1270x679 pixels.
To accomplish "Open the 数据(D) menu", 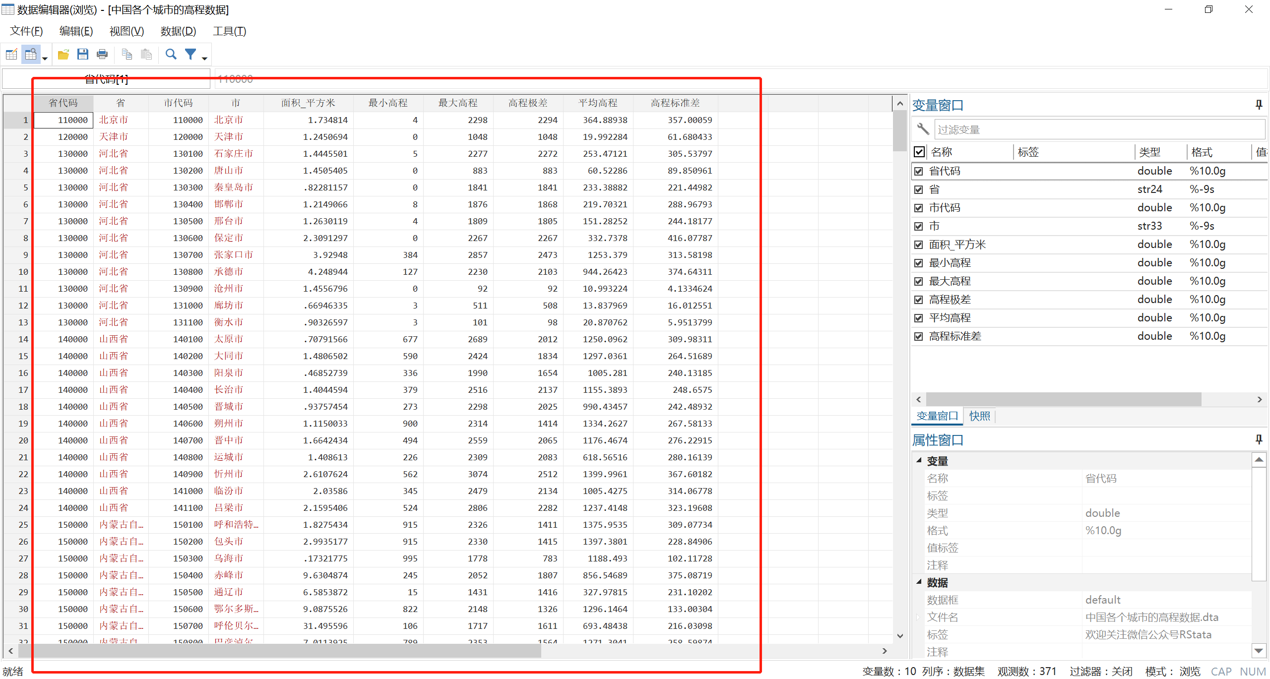I will tap(178, 31).
